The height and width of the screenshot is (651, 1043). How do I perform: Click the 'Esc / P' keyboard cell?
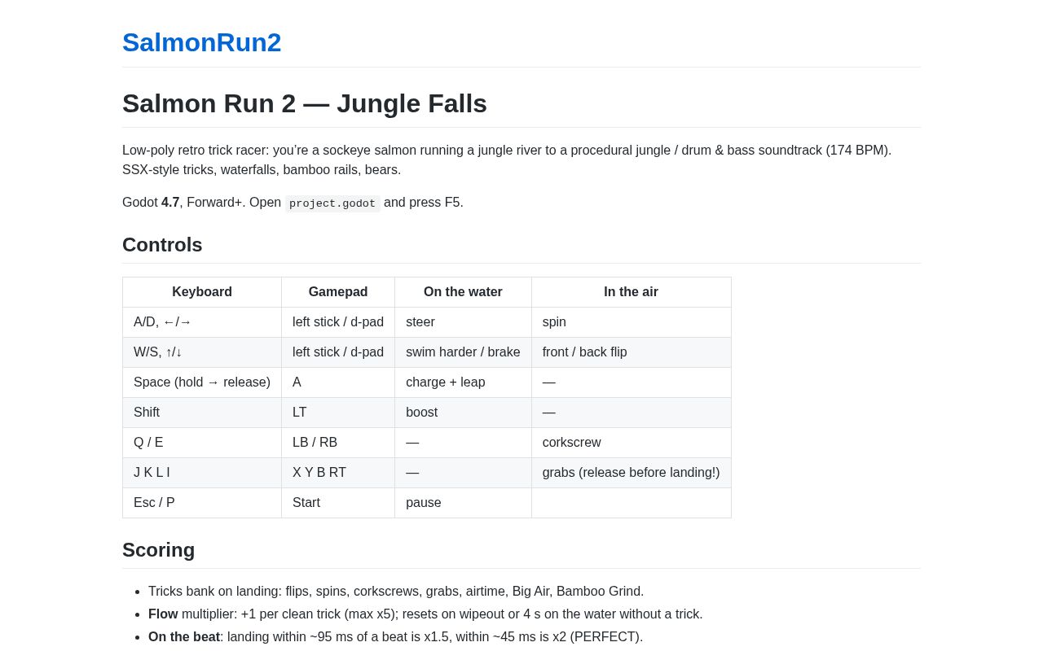[x=202, y=503]
